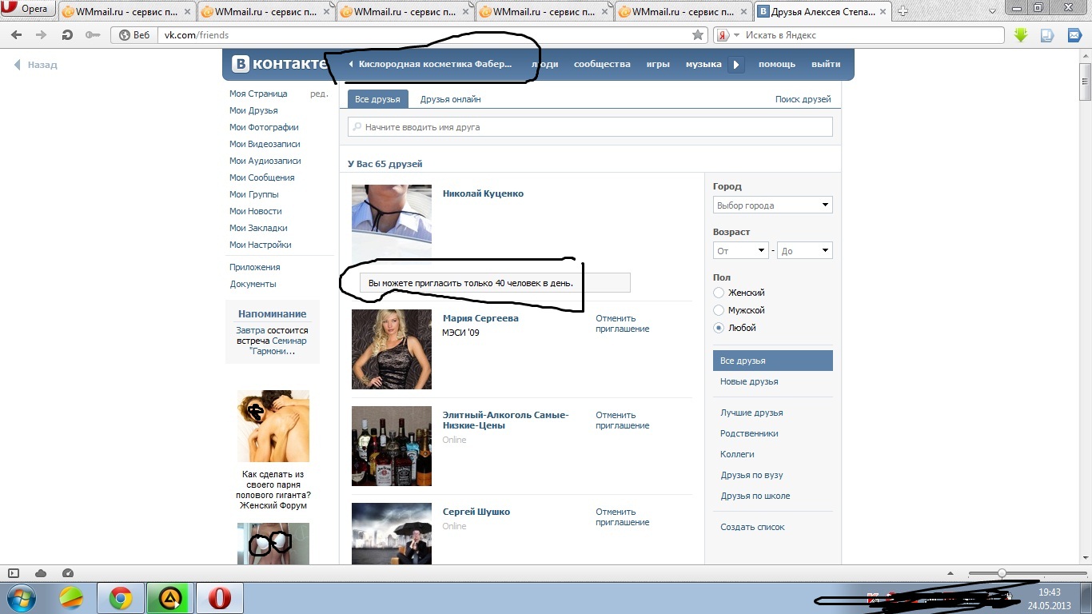Click the key-shaped password manager icon

click(x=92, y=35)
